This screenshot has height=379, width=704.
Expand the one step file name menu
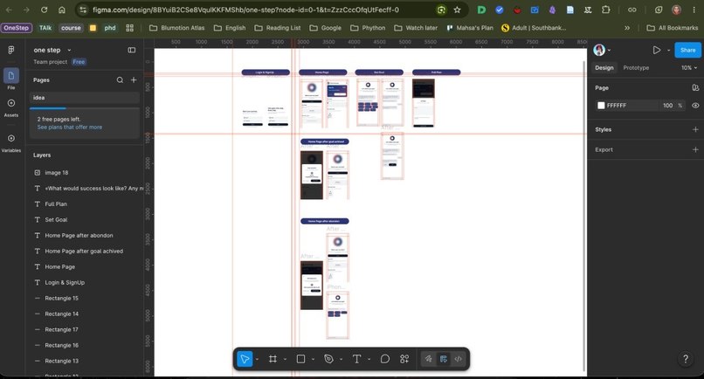(x=52, y=50)
